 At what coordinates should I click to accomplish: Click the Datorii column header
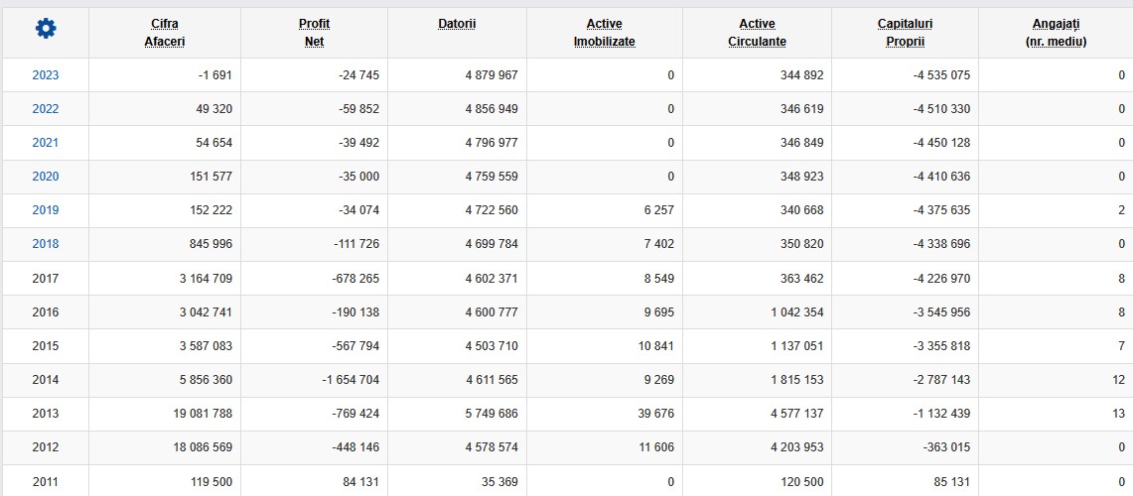(457, 25)
